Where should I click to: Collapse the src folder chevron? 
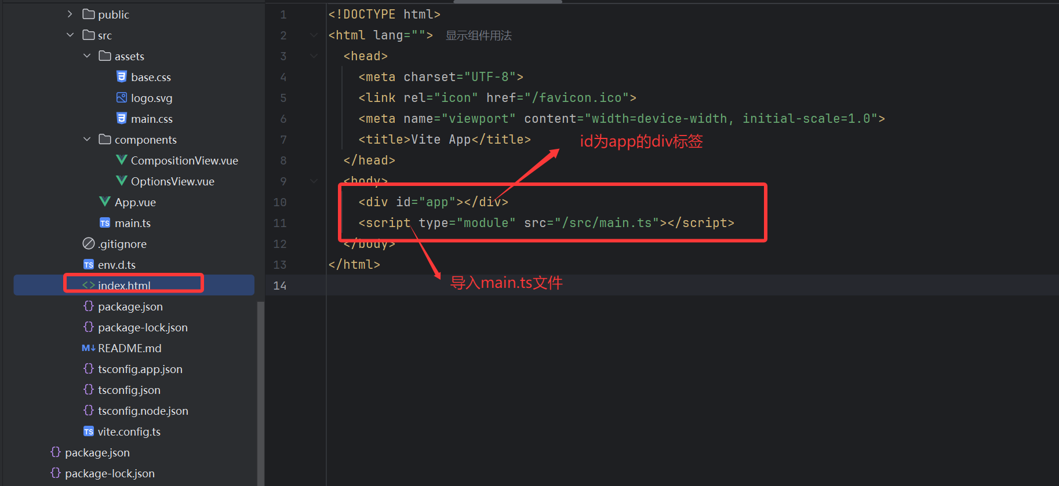[70, 35]
